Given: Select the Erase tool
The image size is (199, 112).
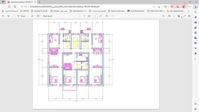Looking at the screenshot, I should 32,16.
